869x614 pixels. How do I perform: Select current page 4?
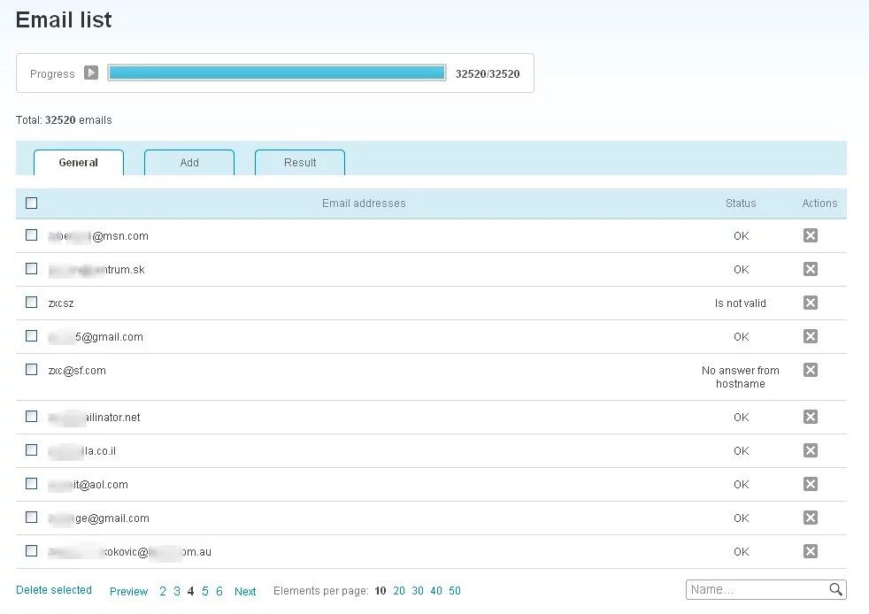tap(190, 591)
